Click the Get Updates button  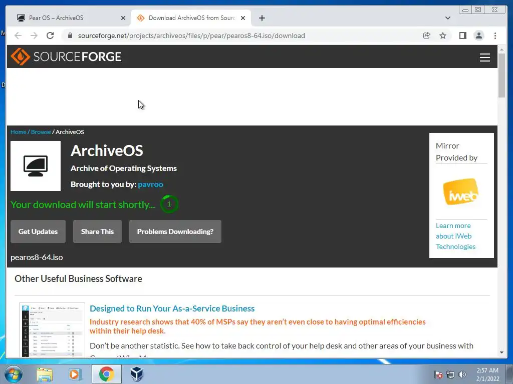click(38, 231)
